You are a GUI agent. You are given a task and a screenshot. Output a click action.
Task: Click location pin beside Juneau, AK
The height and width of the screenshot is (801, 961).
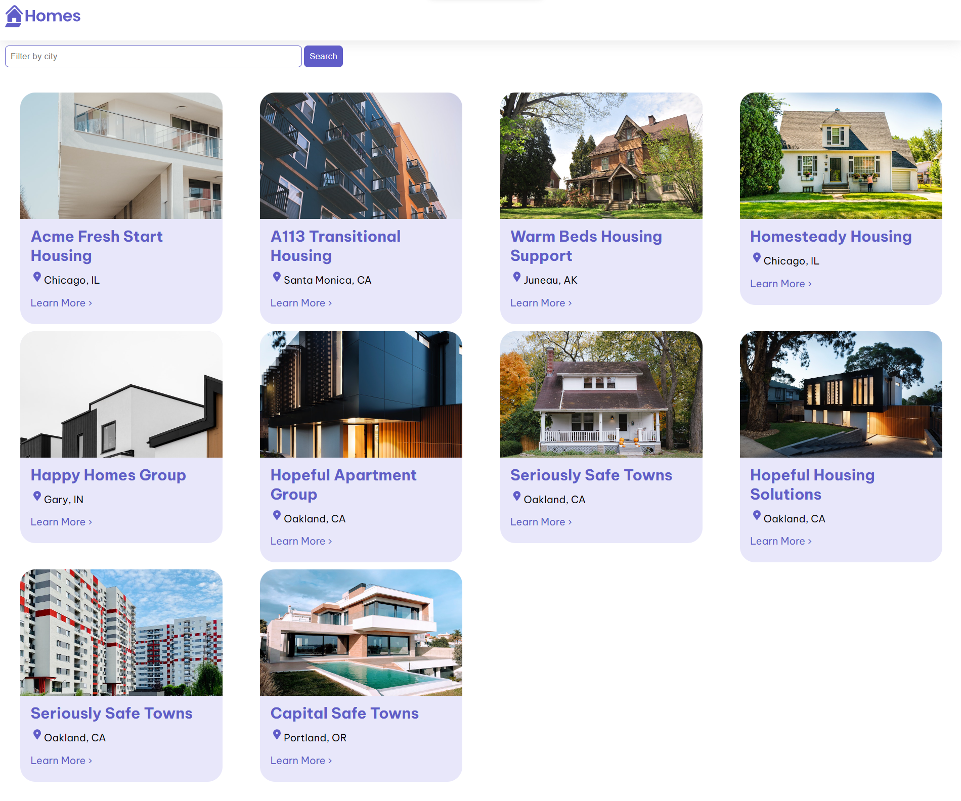point(517,277)
